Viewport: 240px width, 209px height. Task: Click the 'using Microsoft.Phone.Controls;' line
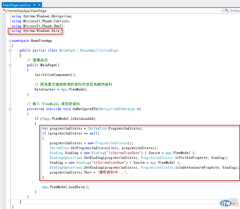pyautogui.click(x=41, y=21)
